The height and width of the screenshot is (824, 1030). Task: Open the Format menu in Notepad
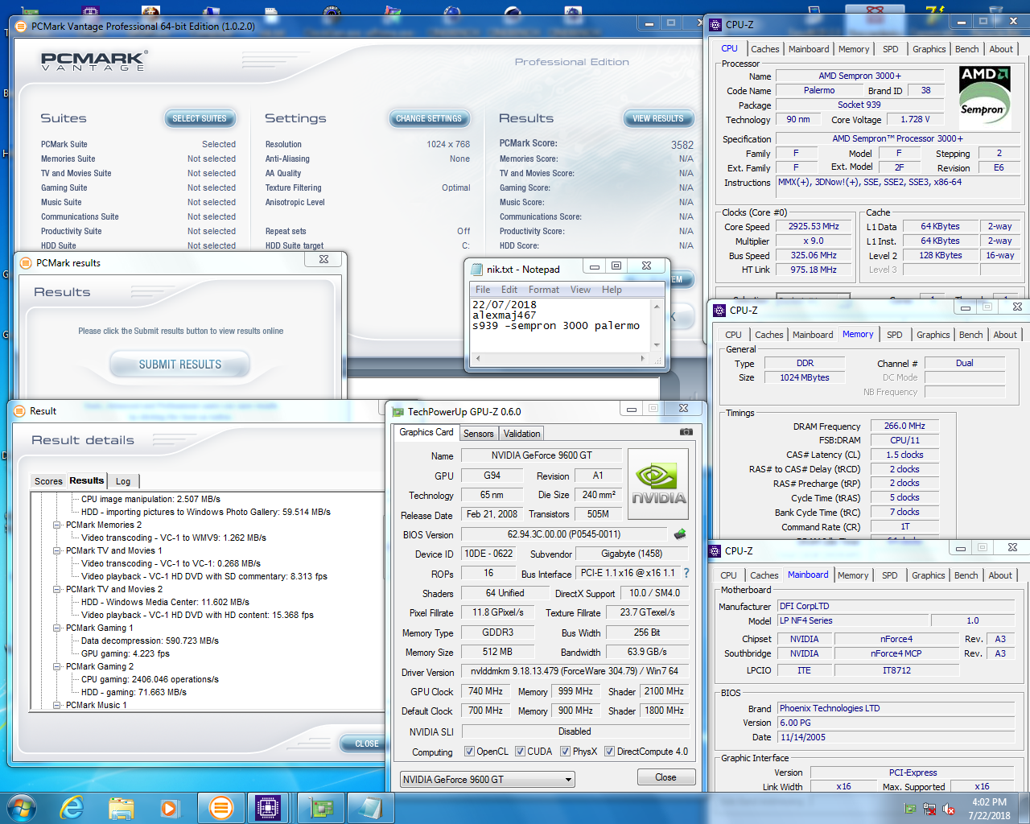point(544,290)
